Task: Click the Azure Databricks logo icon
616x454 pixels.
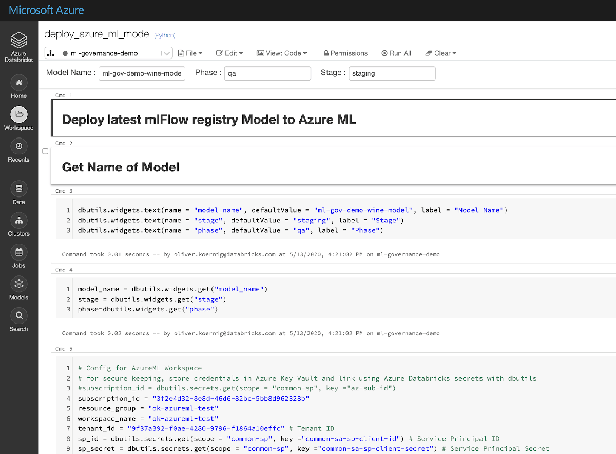Action: click(19, 41)
